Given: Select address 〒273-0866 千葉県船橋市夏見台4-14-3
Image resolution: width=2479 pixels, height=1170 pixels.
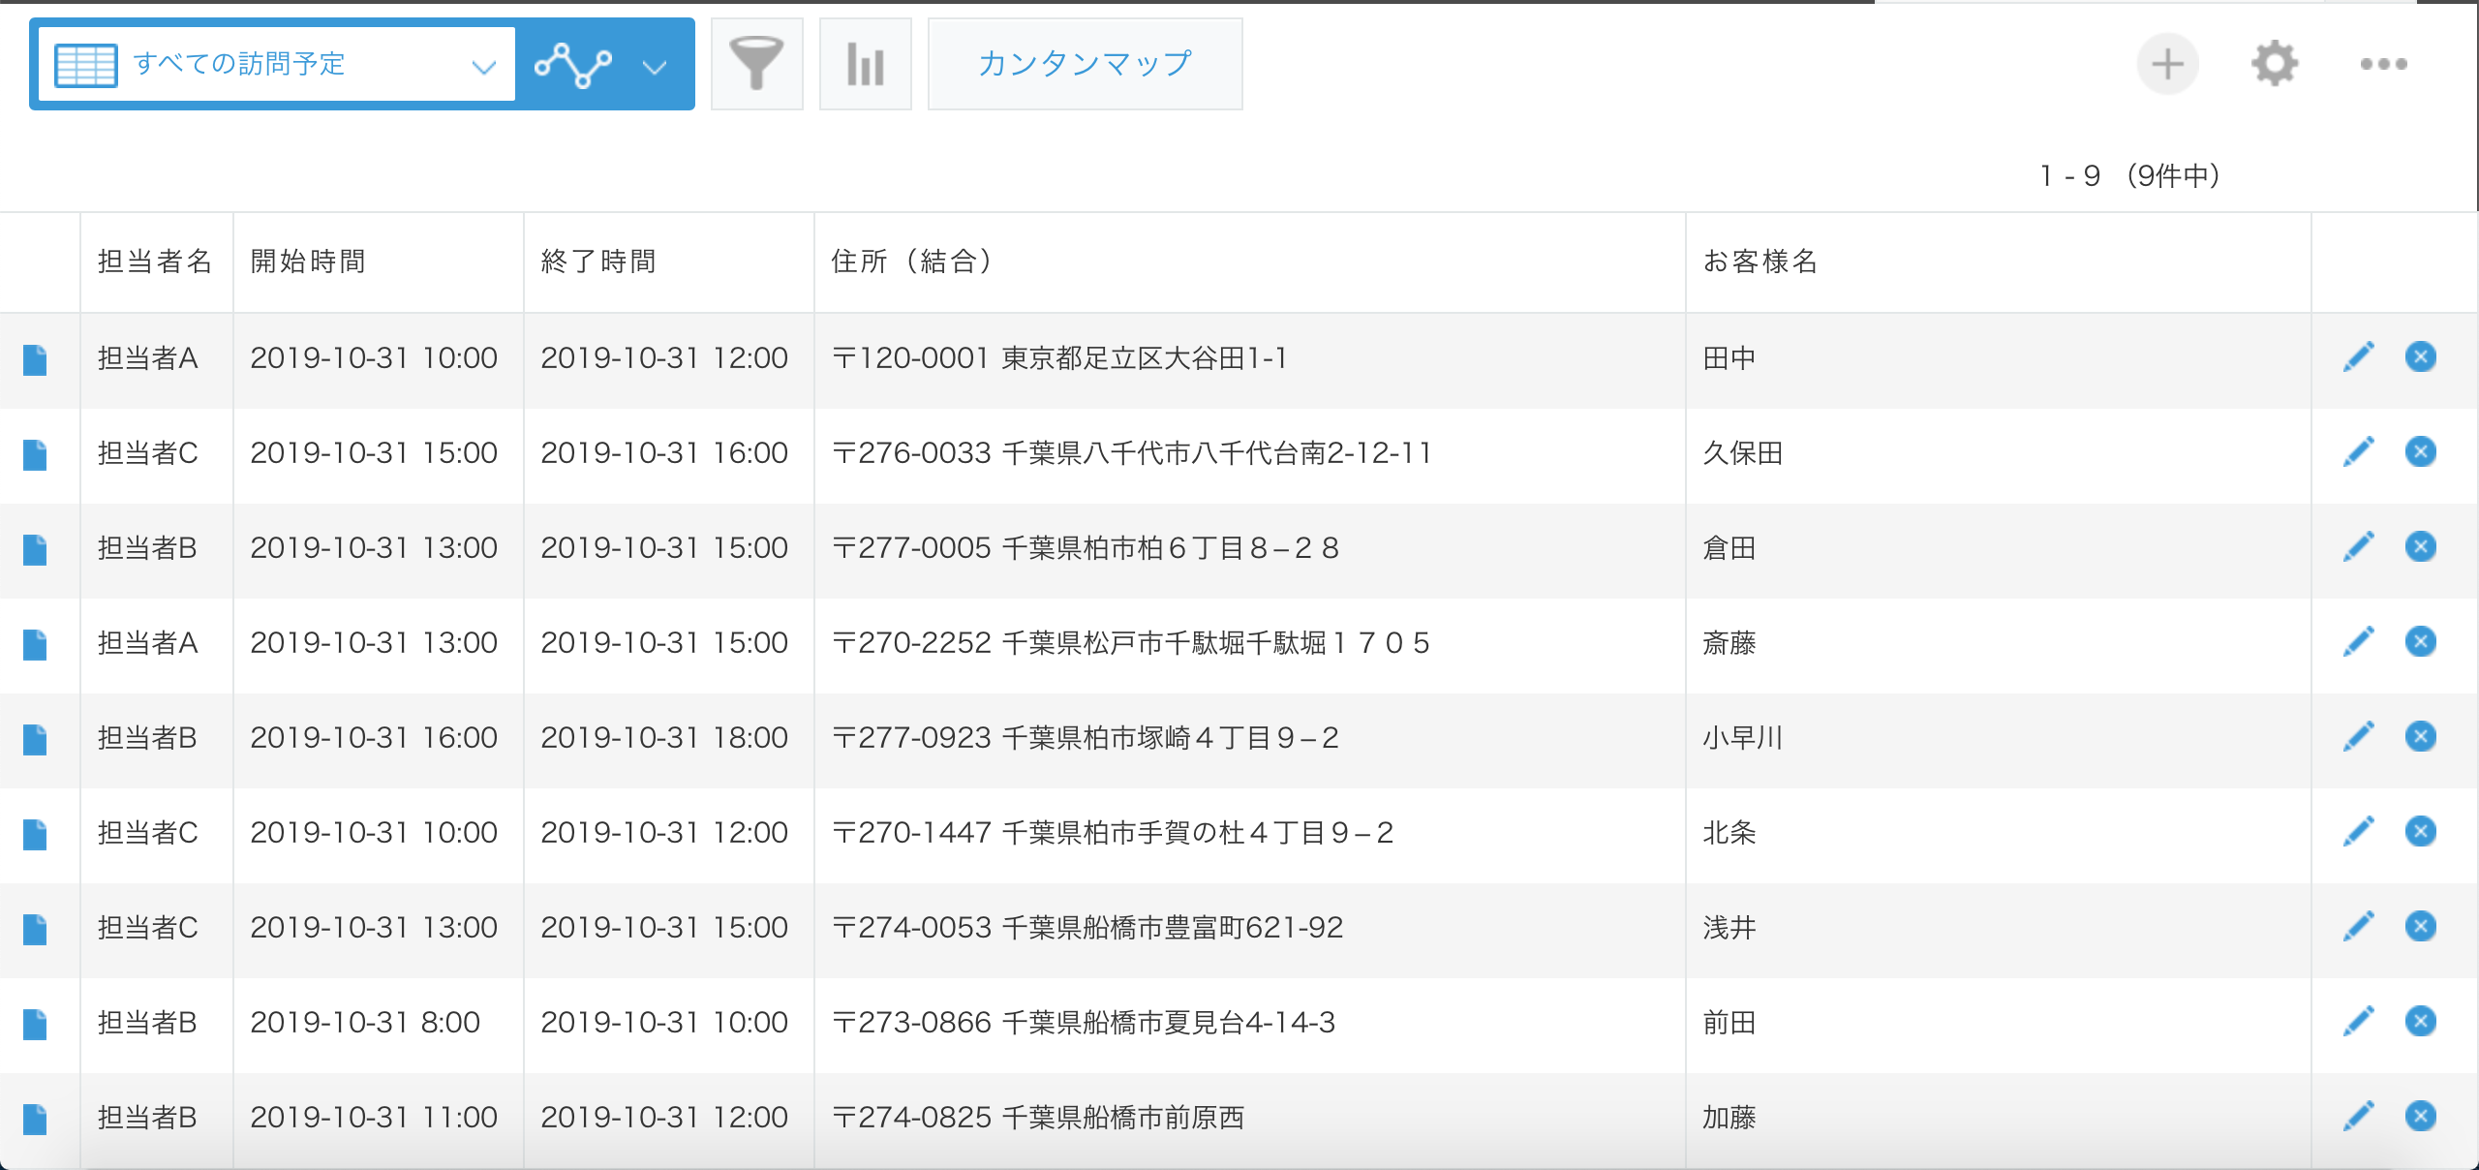Looking at the screenshot, I should 1084,1023.
